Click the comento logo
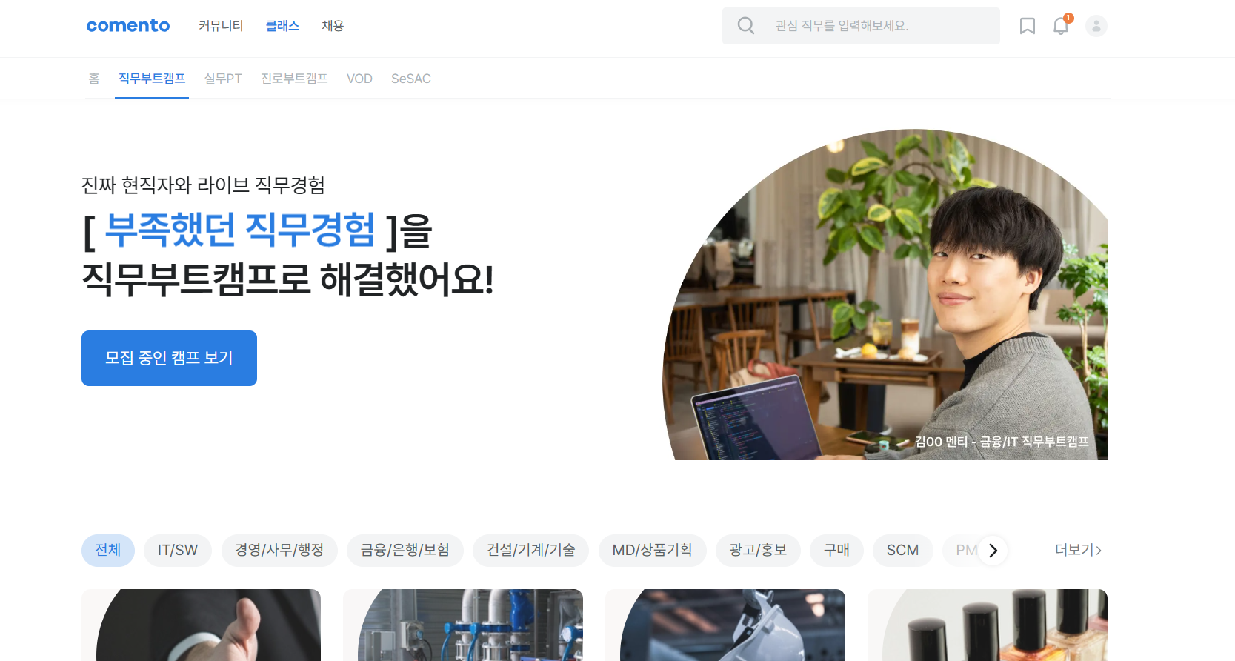 tap(128, 26)
